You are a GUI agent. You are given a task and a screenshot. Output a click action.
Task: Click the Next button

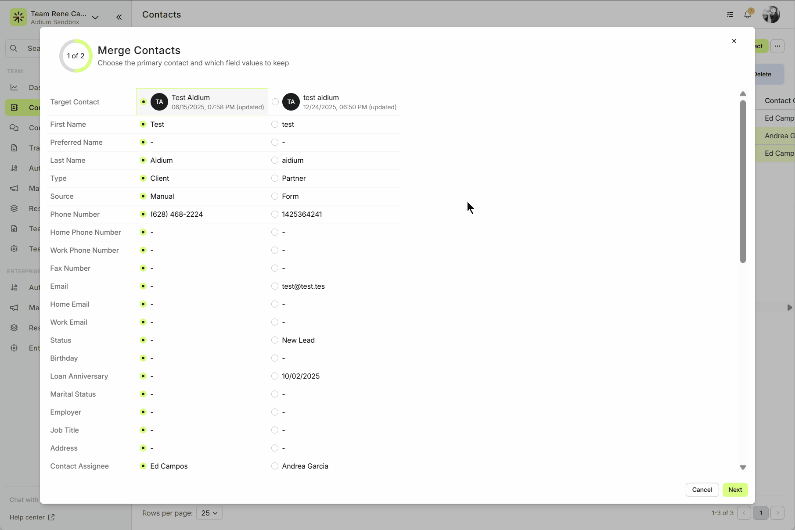(x=735, y=490)
